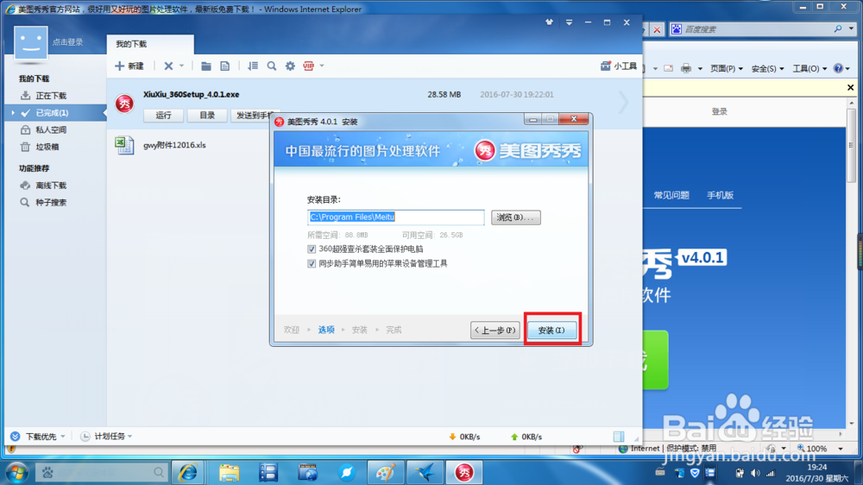Screen dimensions: 863x485
Task: Open 计划任务 dropdown in status bar
Action: [x=107, y=437]
